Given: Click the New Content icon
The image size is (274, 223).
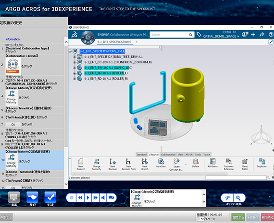Looking at the screenshot, I should point(81,164).
